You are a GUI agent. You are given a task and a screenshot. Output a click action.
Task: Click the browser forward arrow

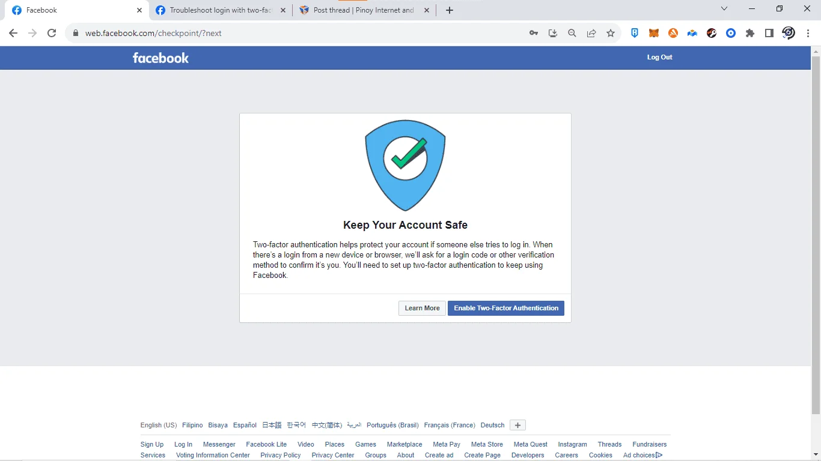32,33
